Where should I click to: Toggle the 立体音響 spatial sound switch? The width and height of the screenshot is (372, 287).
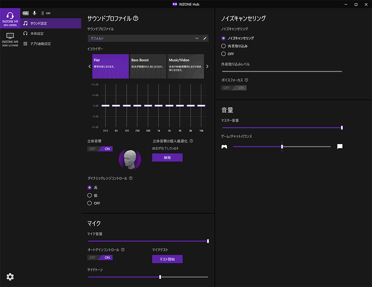pos(100,149)
